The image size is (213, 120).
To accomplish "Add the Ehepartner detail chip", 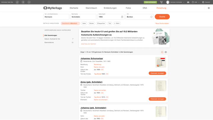I will [x=101, y=23].
